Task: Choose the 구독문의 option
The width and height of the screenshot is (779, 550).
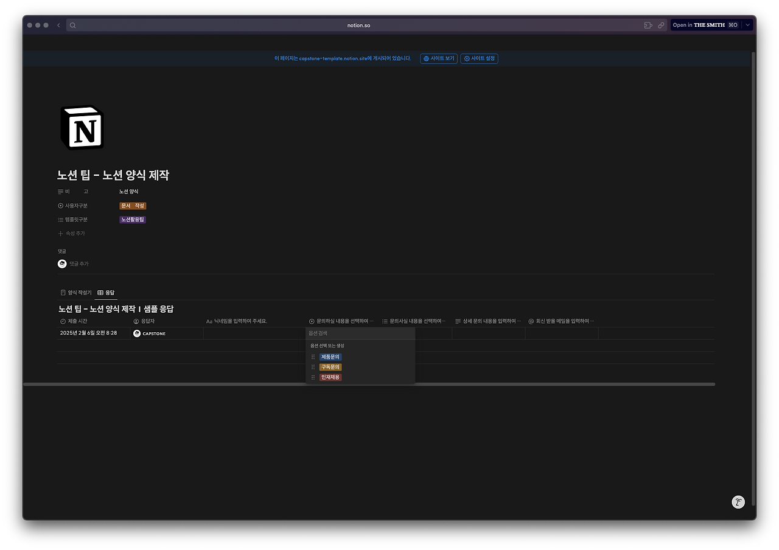Action: click(x=330, y=367)
